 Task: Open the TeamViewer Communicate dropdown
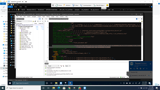pyautogui.click(x=86, y=5)
